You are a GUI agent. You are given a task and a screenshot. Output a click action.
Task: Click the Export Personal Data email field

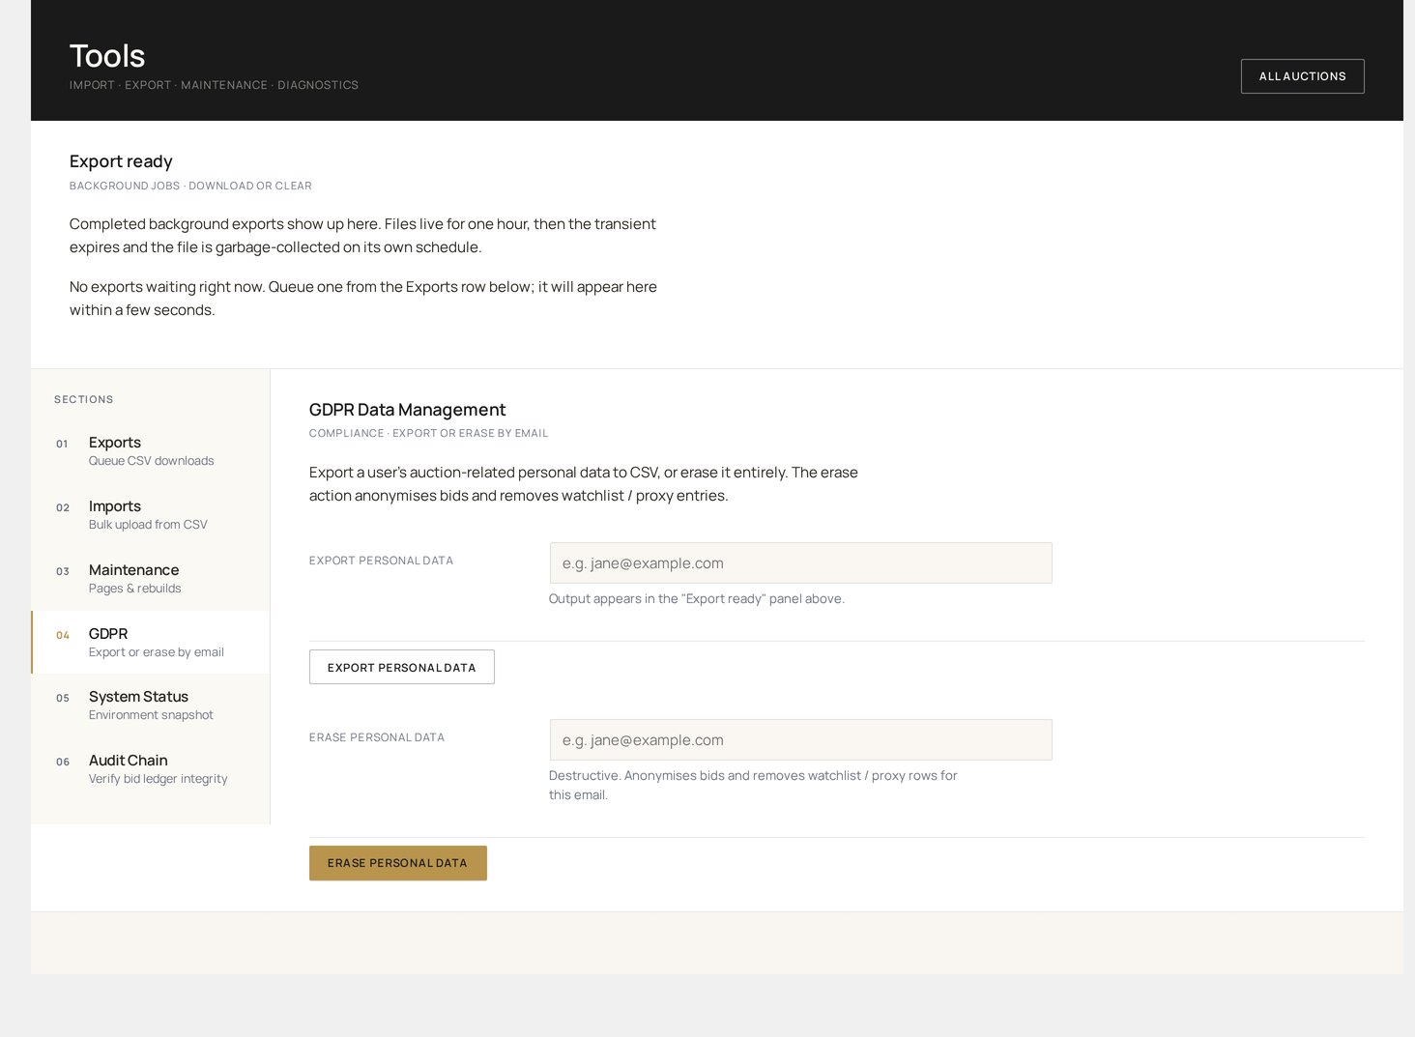[800, 562]
